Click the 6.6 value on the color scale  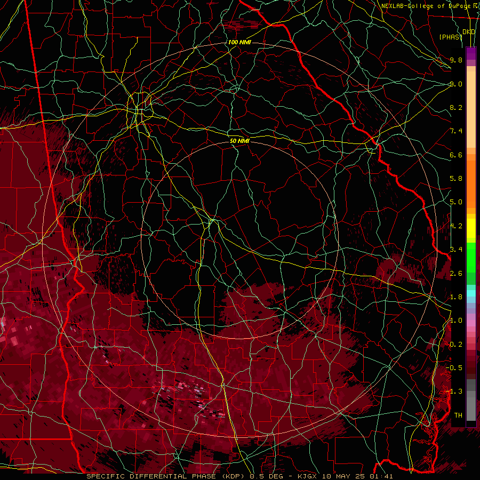(456, 155)
